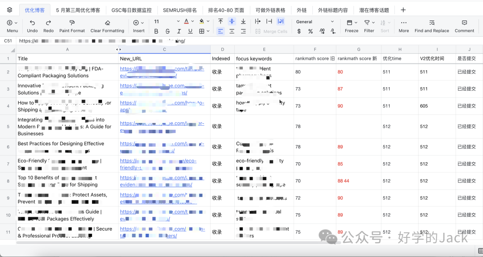Align cell content to vertical middle

point(232,21)
